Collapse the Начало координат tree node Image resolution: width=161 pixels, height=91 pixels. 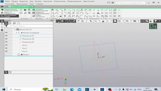16,33
